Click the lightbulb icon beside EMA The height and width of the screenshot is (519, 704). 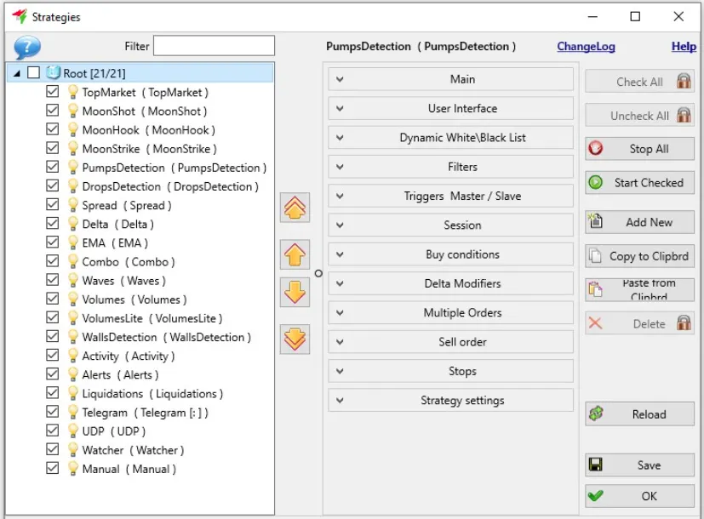(72, 242)
